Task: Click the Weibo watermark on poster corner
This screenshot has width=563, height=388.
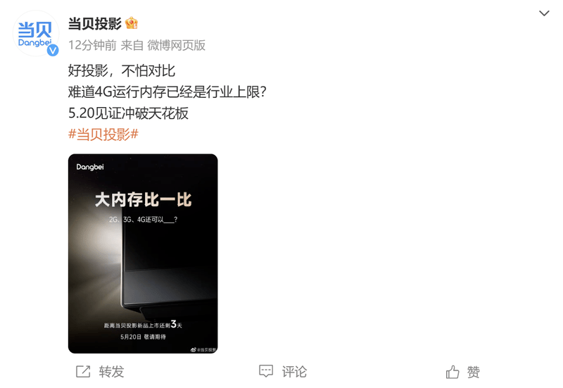Action: click(203, 349)
